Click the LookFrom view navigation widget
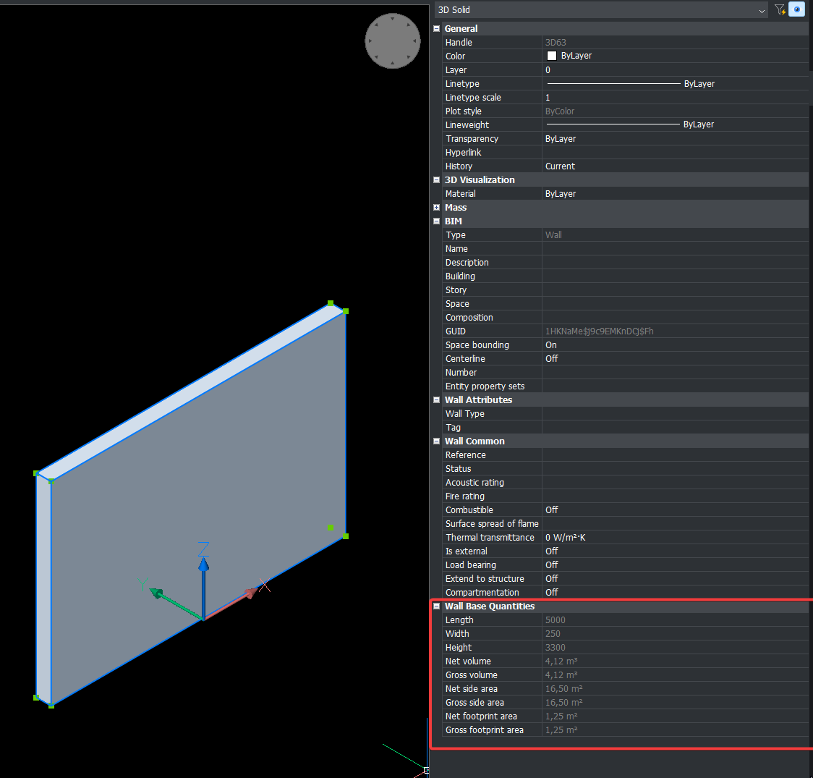Screen dimensions: 813x778 point(393,41)
